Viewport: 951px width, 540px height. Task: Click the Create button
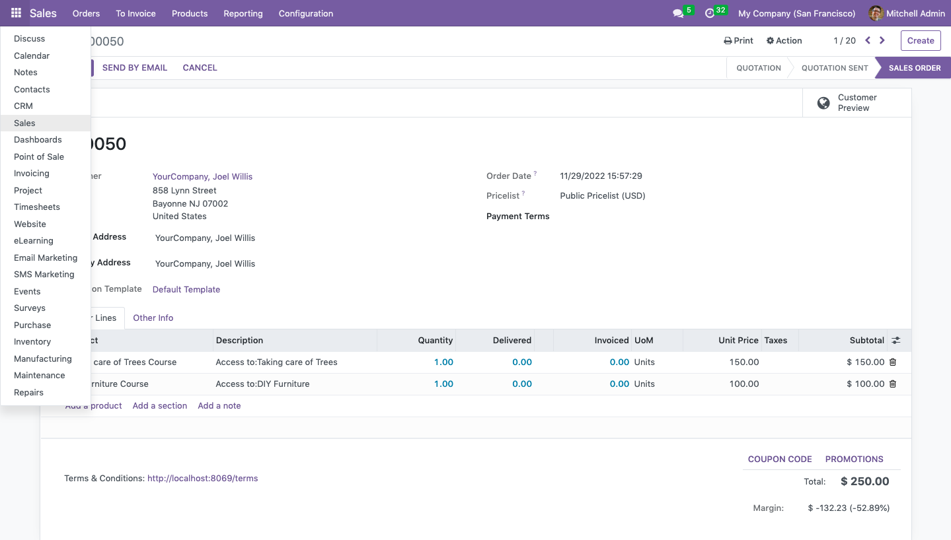tap(920, 40)
